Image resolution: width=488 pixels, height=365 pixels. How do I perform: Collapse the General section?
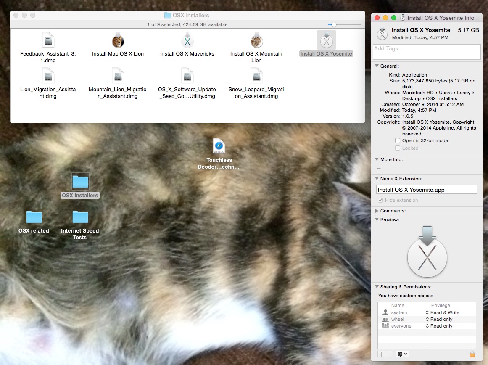click(377, 66)
